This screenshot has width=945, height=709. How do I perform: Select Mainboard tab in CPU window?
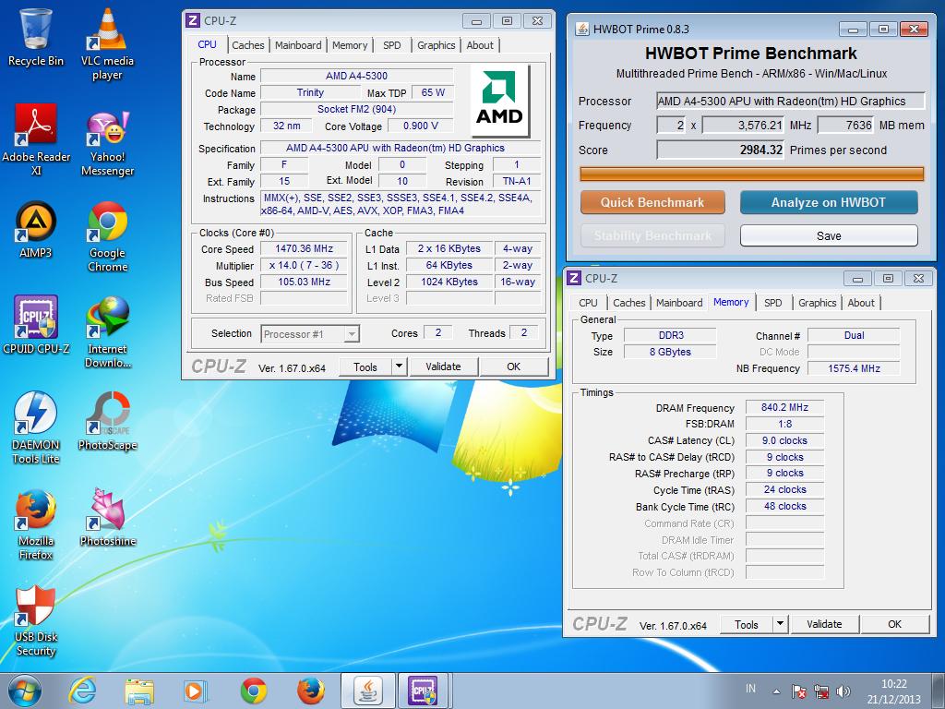298,45
